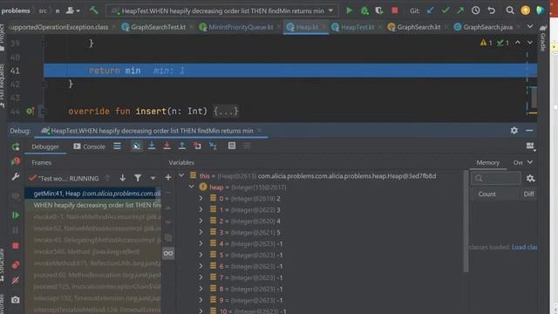Select the WHEN heapify decreasing order frame

[93, 205]
